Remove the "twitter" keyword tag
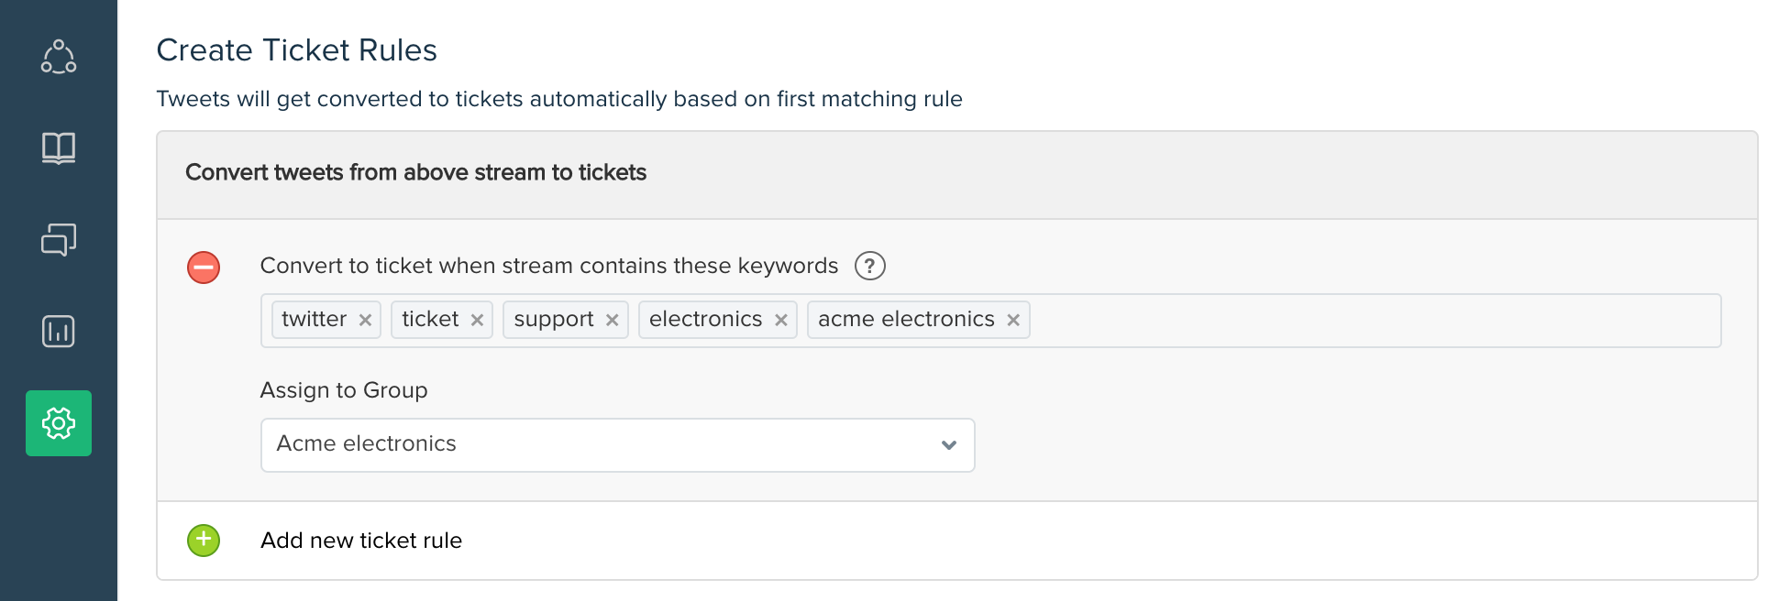 click(365, 320)
